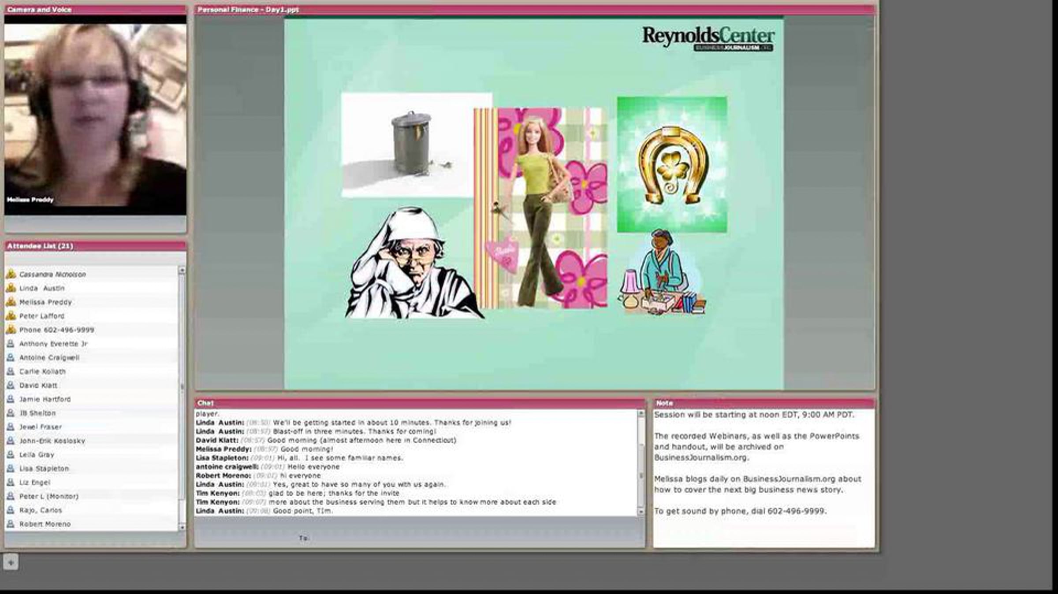Select Peter L (Monitor) in attendee list
Screen dimensions: 1058x594
pos(48,496)
